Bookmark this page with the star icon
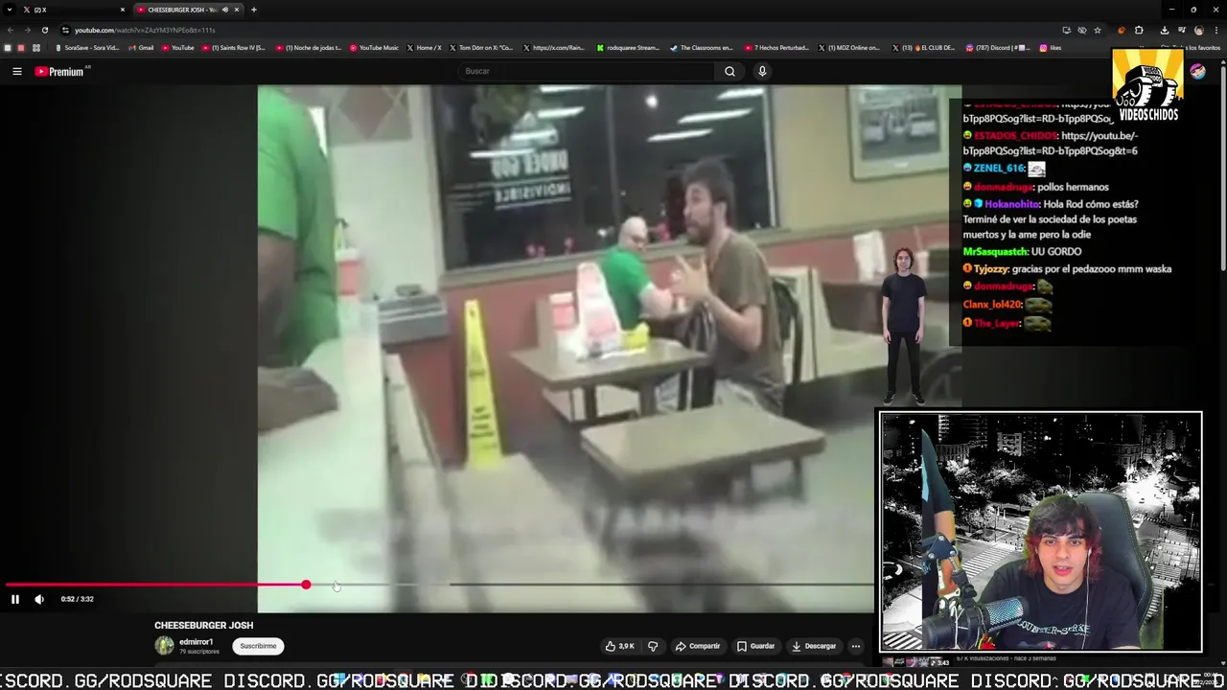 click(1097, 30)
